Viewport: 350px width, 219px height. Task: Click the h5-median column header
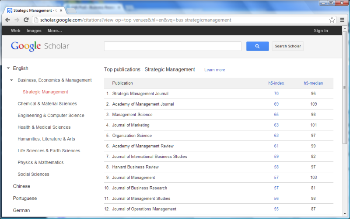pyautogui.click(x=313, y=83)
